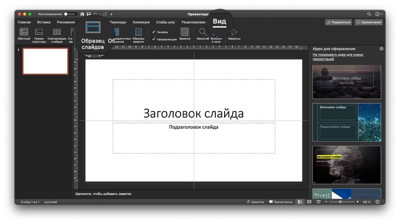The image size is (400, 224).
Task: Apply the wireframe face design idea
Action: (347, 165)
